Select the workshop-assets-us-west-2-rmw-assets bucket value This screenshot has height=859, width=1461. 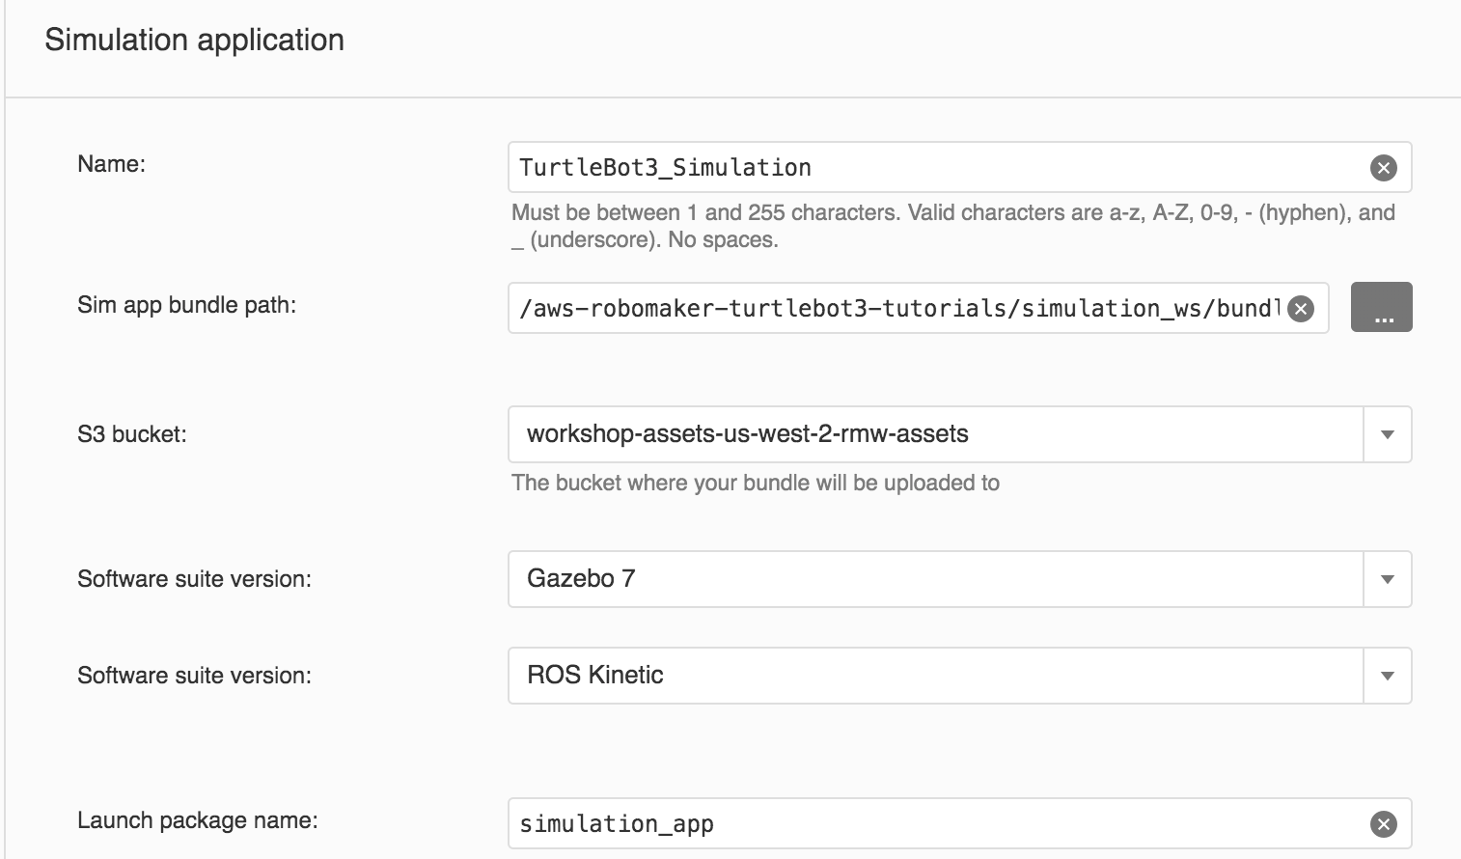tap(747, 434)
